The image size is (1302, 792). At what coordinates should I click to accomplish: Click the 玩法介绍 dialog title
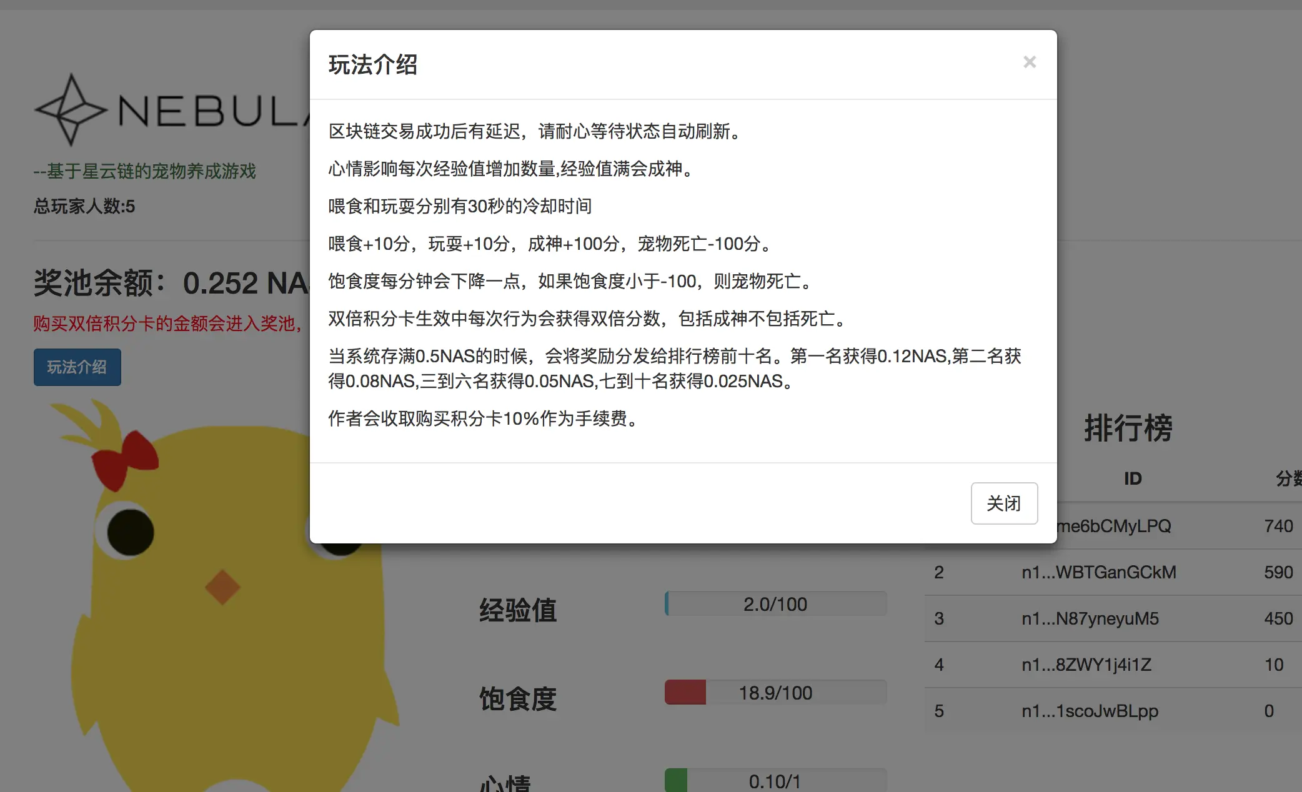coord(373,64)
